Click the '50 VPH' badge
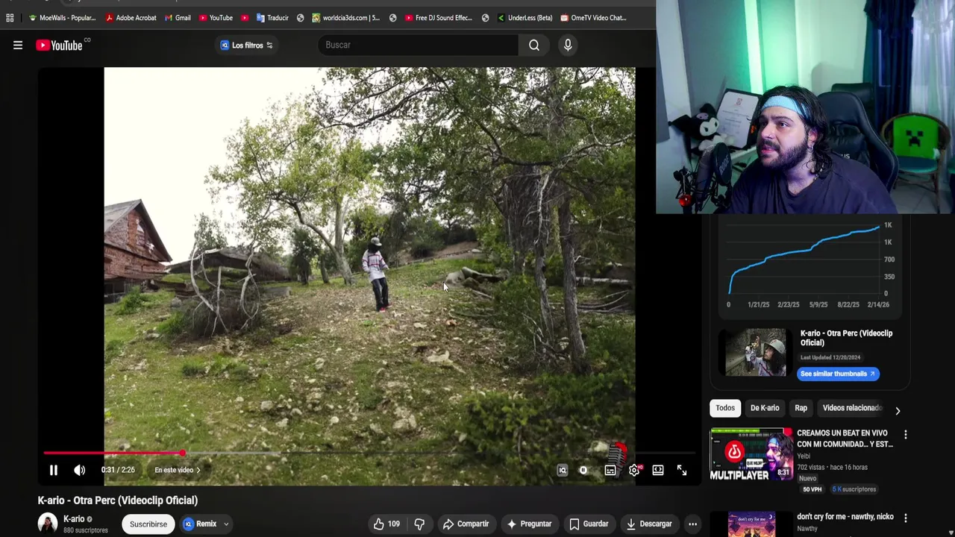955x537 pixels. click(812, 489)
